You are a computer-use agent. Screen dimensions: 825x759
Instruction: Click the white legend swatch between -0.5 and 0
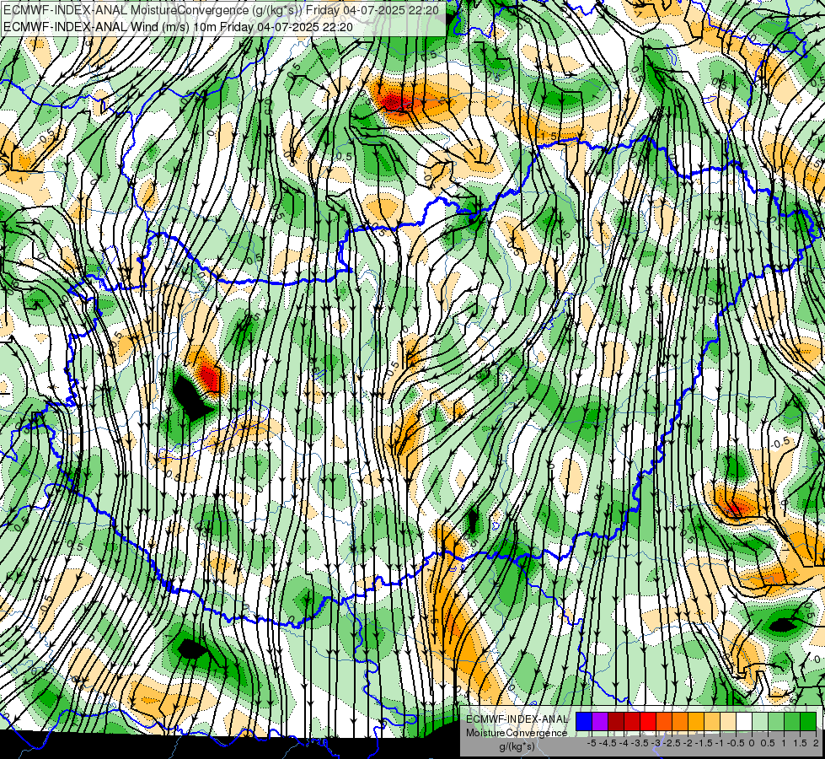744,722
